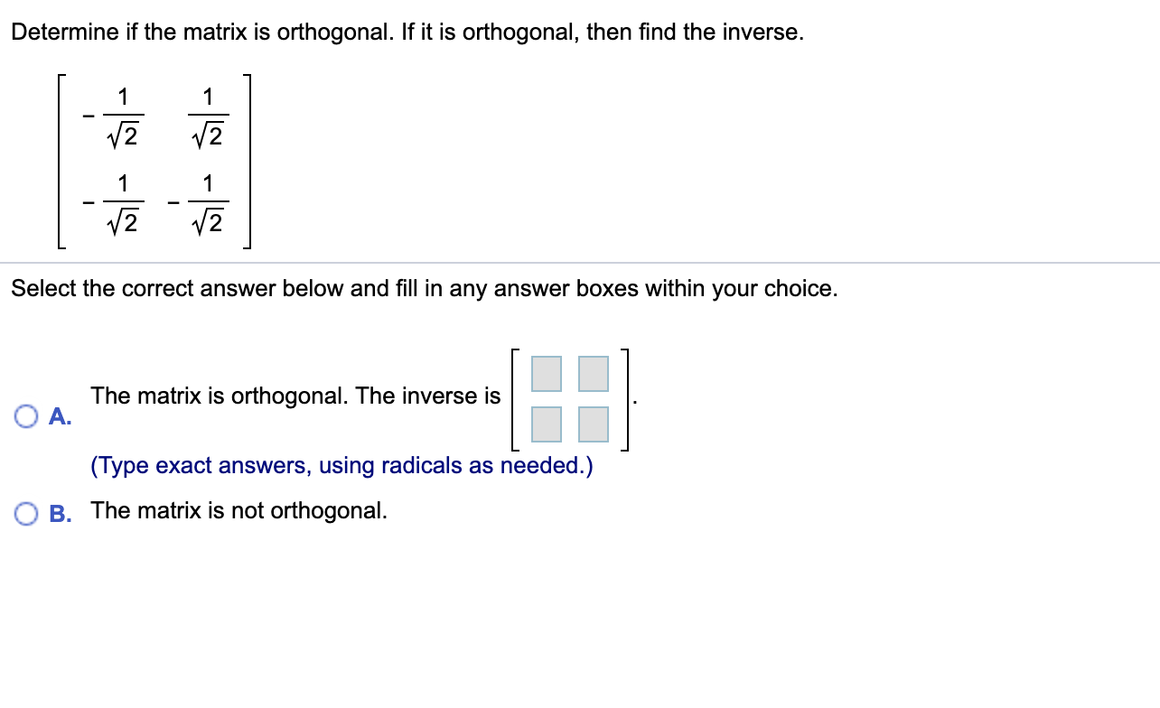1160x708 pixels.
Task: Click 'The matrix is not orthogonal' text
Action: tap(238, 510)
